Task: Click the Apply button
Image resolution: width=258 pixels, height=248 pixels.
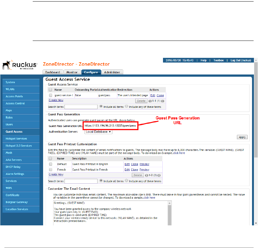Action: click(x=242, y=137)
